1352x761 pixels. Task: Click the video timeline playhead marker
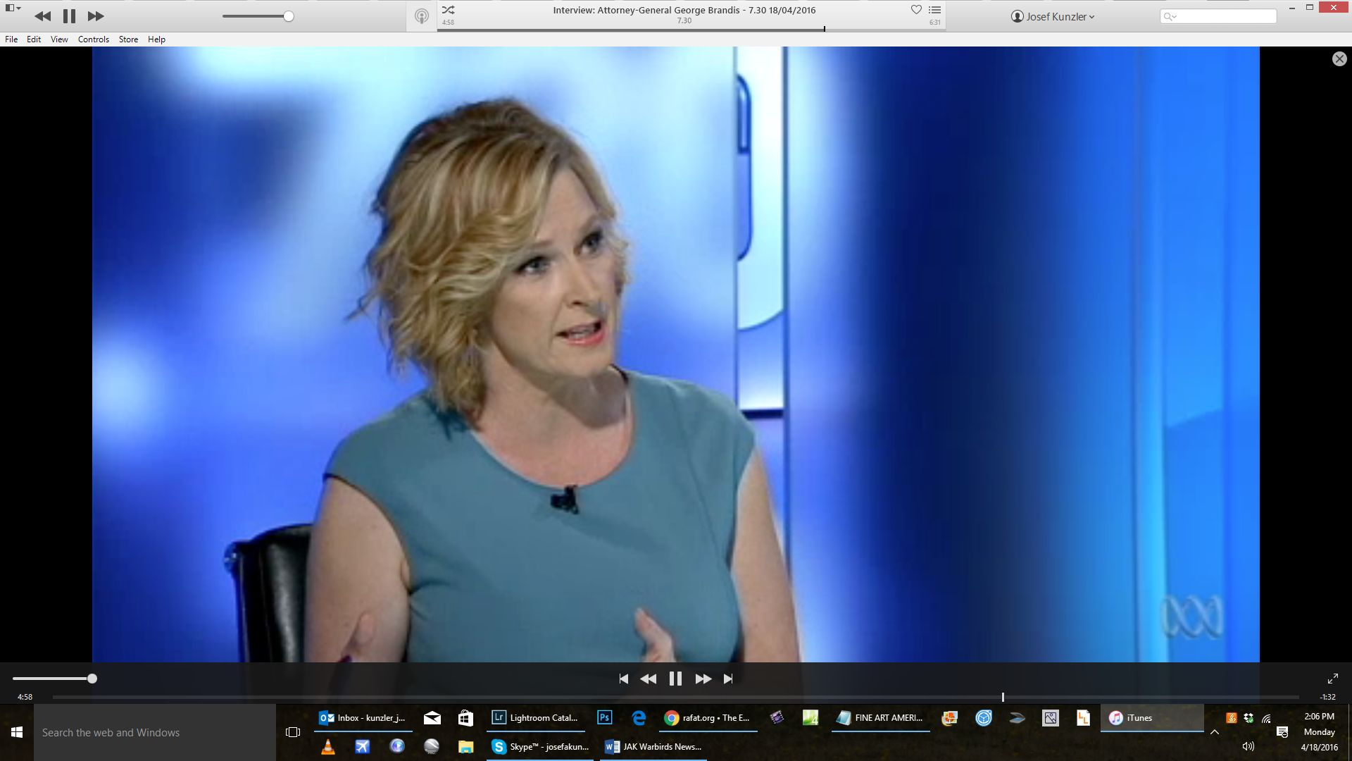pos(1003,697)
